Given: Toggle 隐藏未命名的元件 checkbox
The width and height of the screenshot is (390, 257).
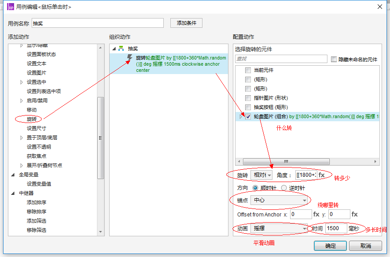Looking at the screenshot, I should coord(334,59).
